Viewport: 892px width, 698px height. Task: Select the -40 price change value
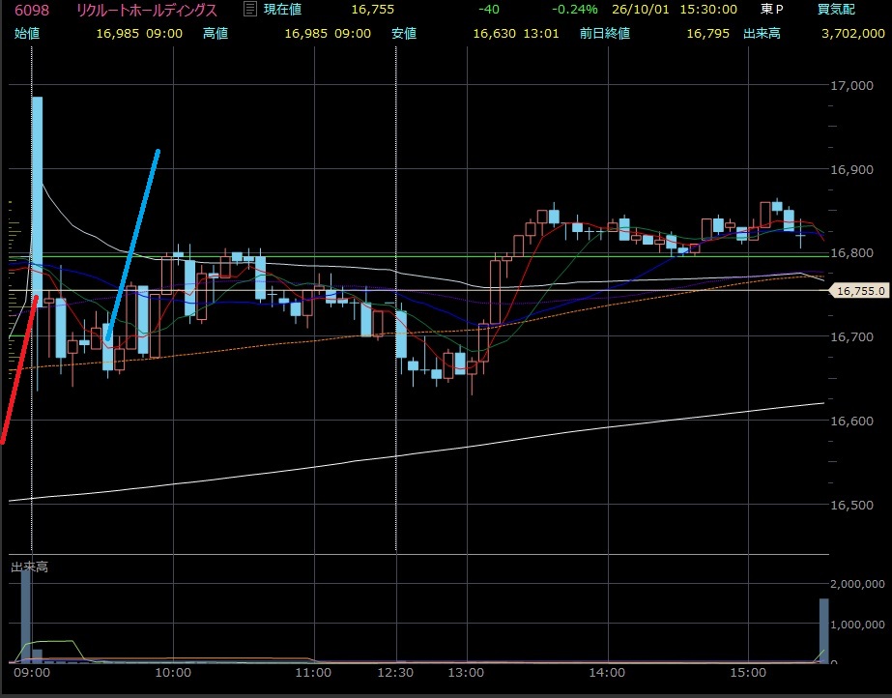click(489, 10)
